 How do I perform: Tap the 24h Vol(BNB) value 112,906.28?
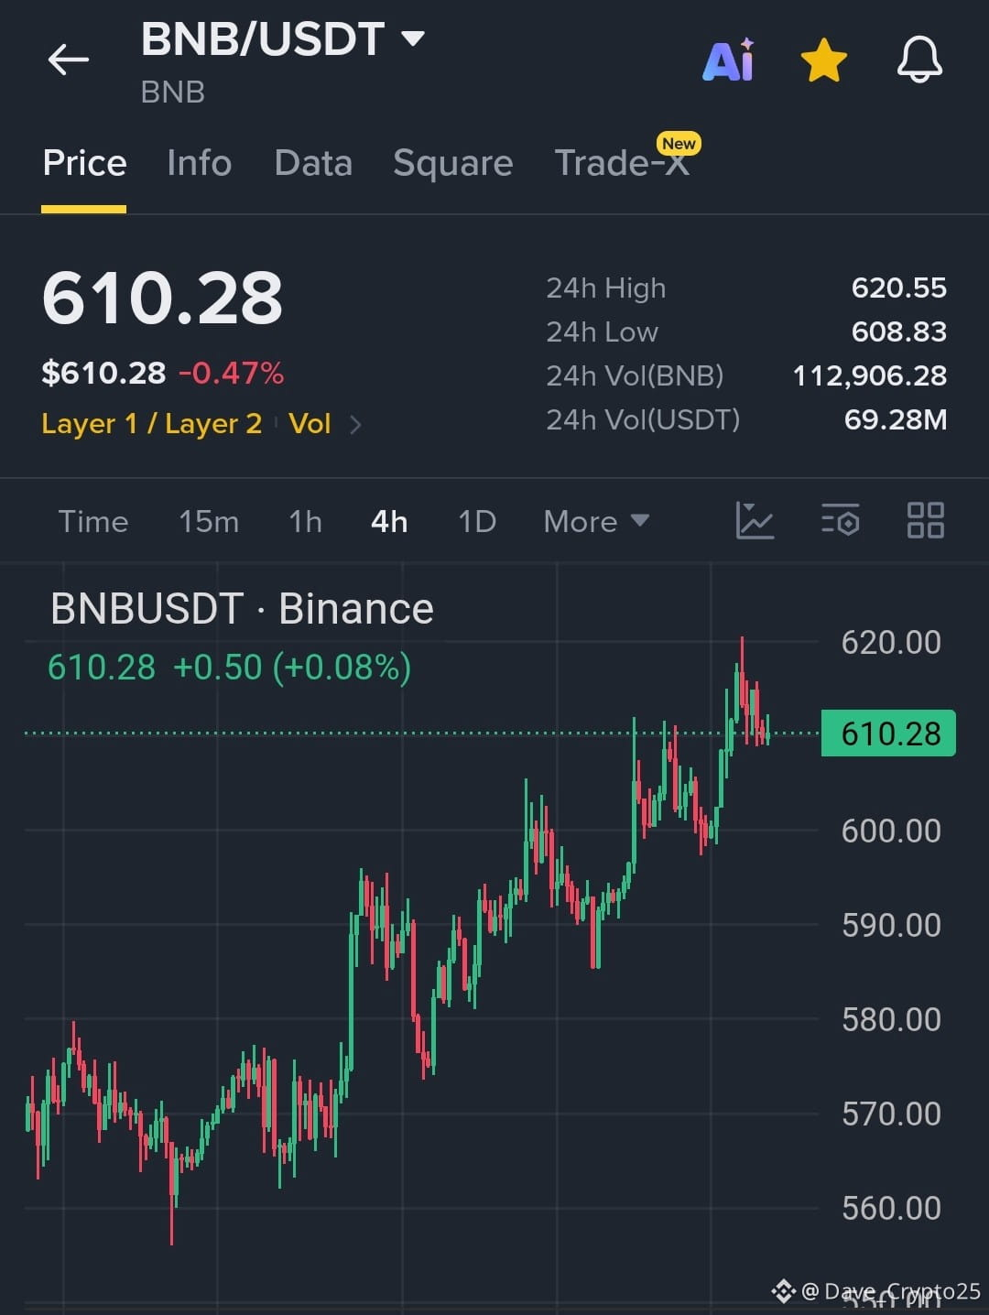tap(870, 376)
